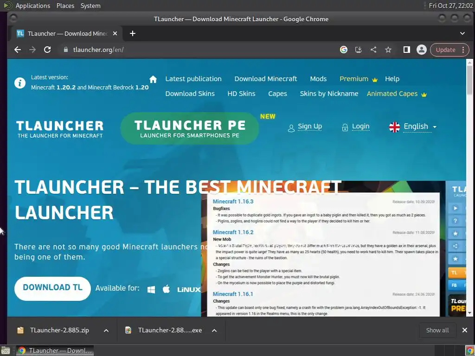Reload the TLauncher page
The image size is (475, 356).
coord(47,50)
